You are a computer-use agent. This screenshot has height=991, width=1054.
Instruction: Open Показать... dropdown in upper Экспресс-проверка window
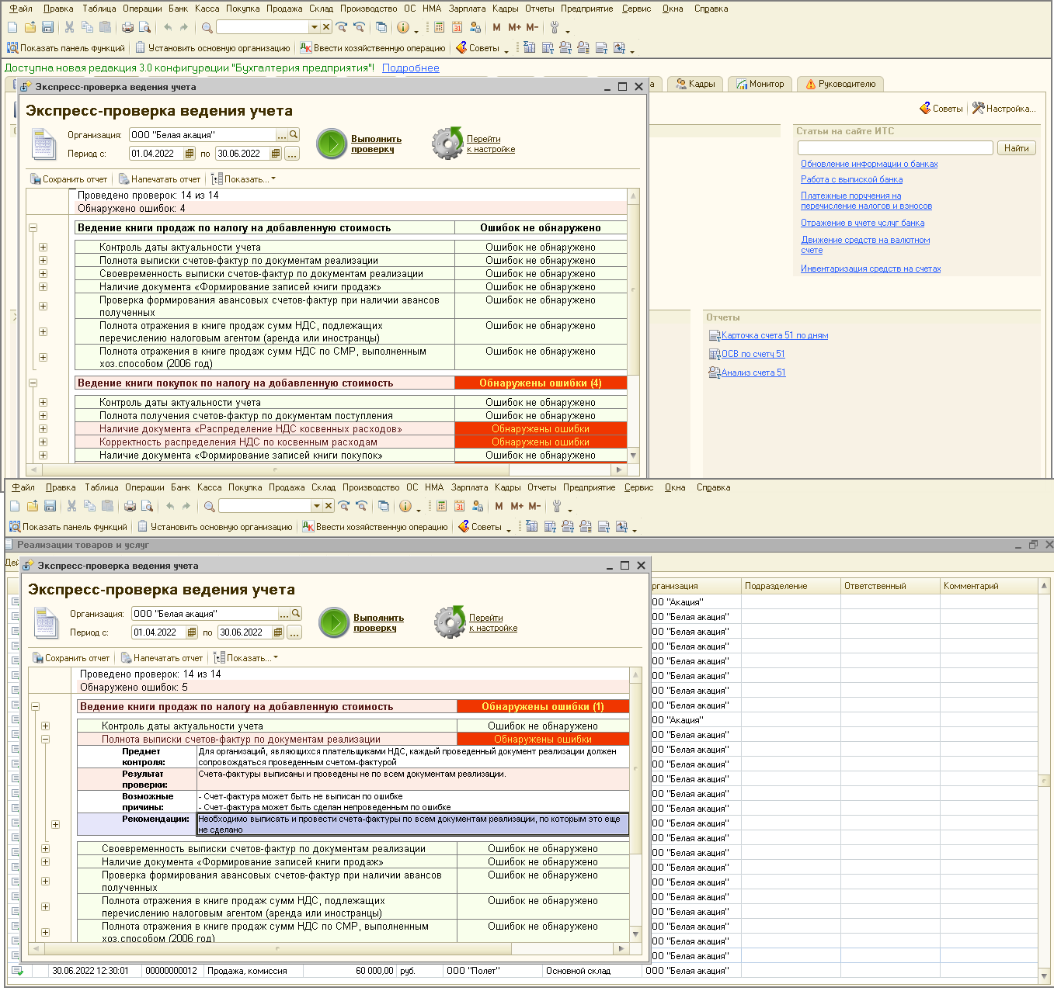point(244,179)
